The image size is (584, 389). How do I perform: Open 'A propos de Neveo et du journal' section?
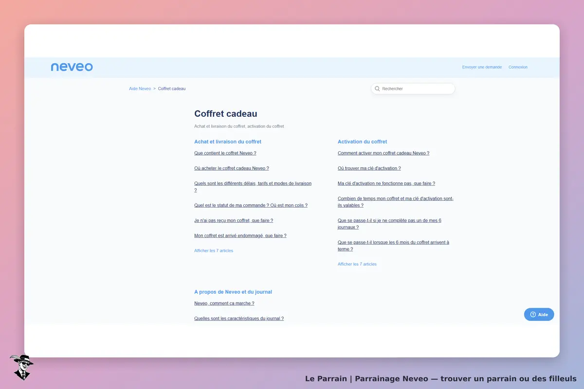tap(233, 292)
